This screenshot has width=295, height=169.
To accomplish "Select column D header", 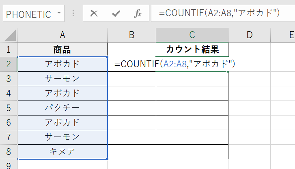I will [249, 35].
